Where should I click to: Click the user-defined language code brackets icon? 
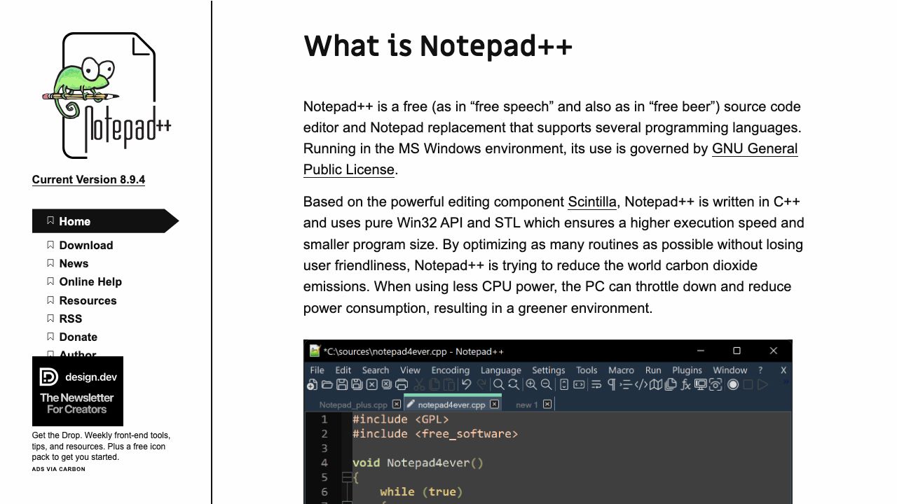click(x=641, y=384)
